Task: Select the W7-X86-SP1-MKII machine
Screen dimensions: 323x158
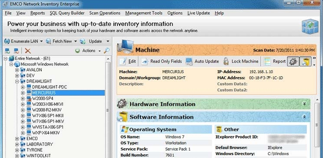Action: click(48, 116)
